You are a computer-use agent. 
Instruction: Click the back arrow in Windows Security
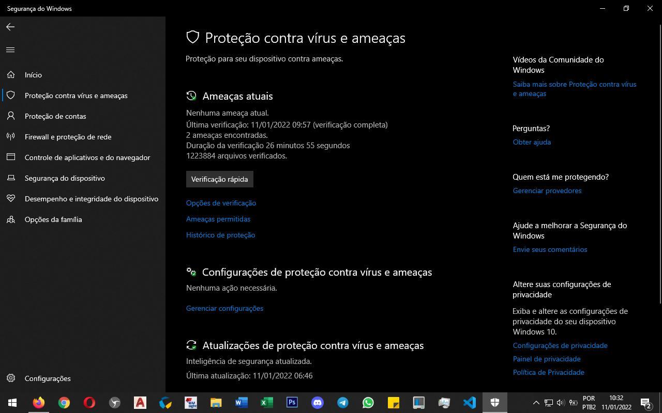(x=10, y=27)
